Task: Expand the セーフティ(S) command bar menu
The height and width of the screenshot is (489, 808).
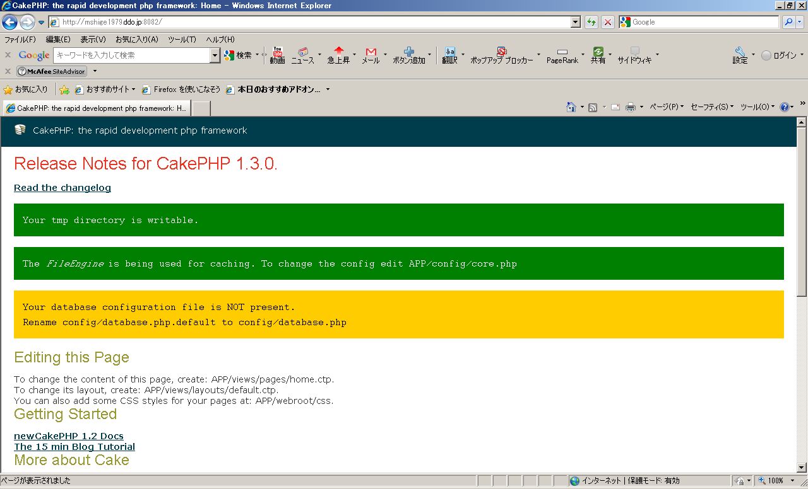Action: pyautogui.click(x=712, y=107)
